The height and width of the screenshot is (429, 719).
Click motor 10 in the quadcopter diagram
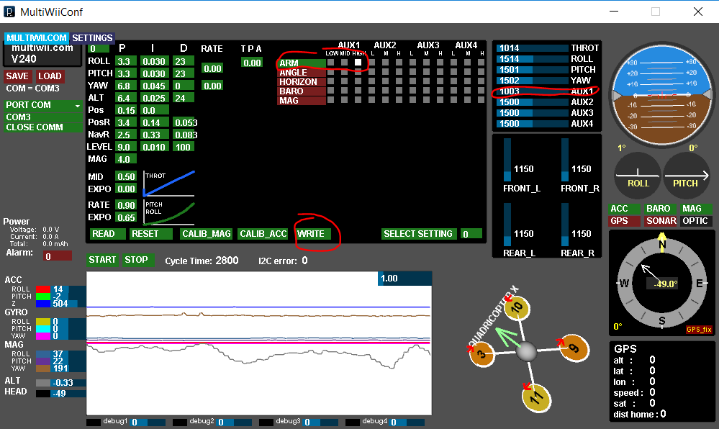[517, 308]
